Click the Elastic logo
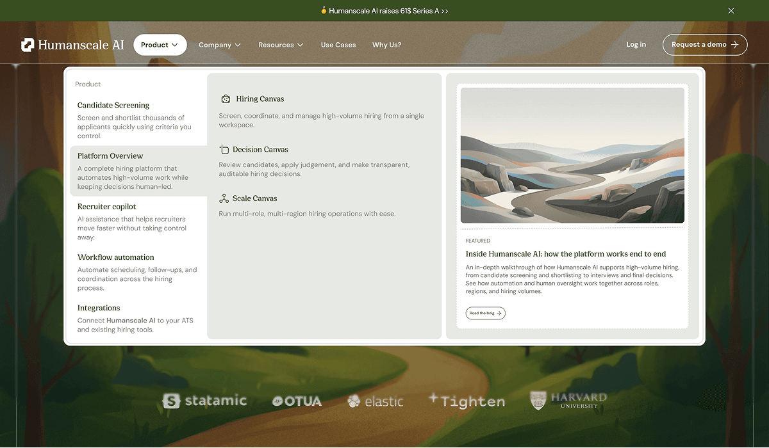769x448 pixels. click(x=375, y=401)
